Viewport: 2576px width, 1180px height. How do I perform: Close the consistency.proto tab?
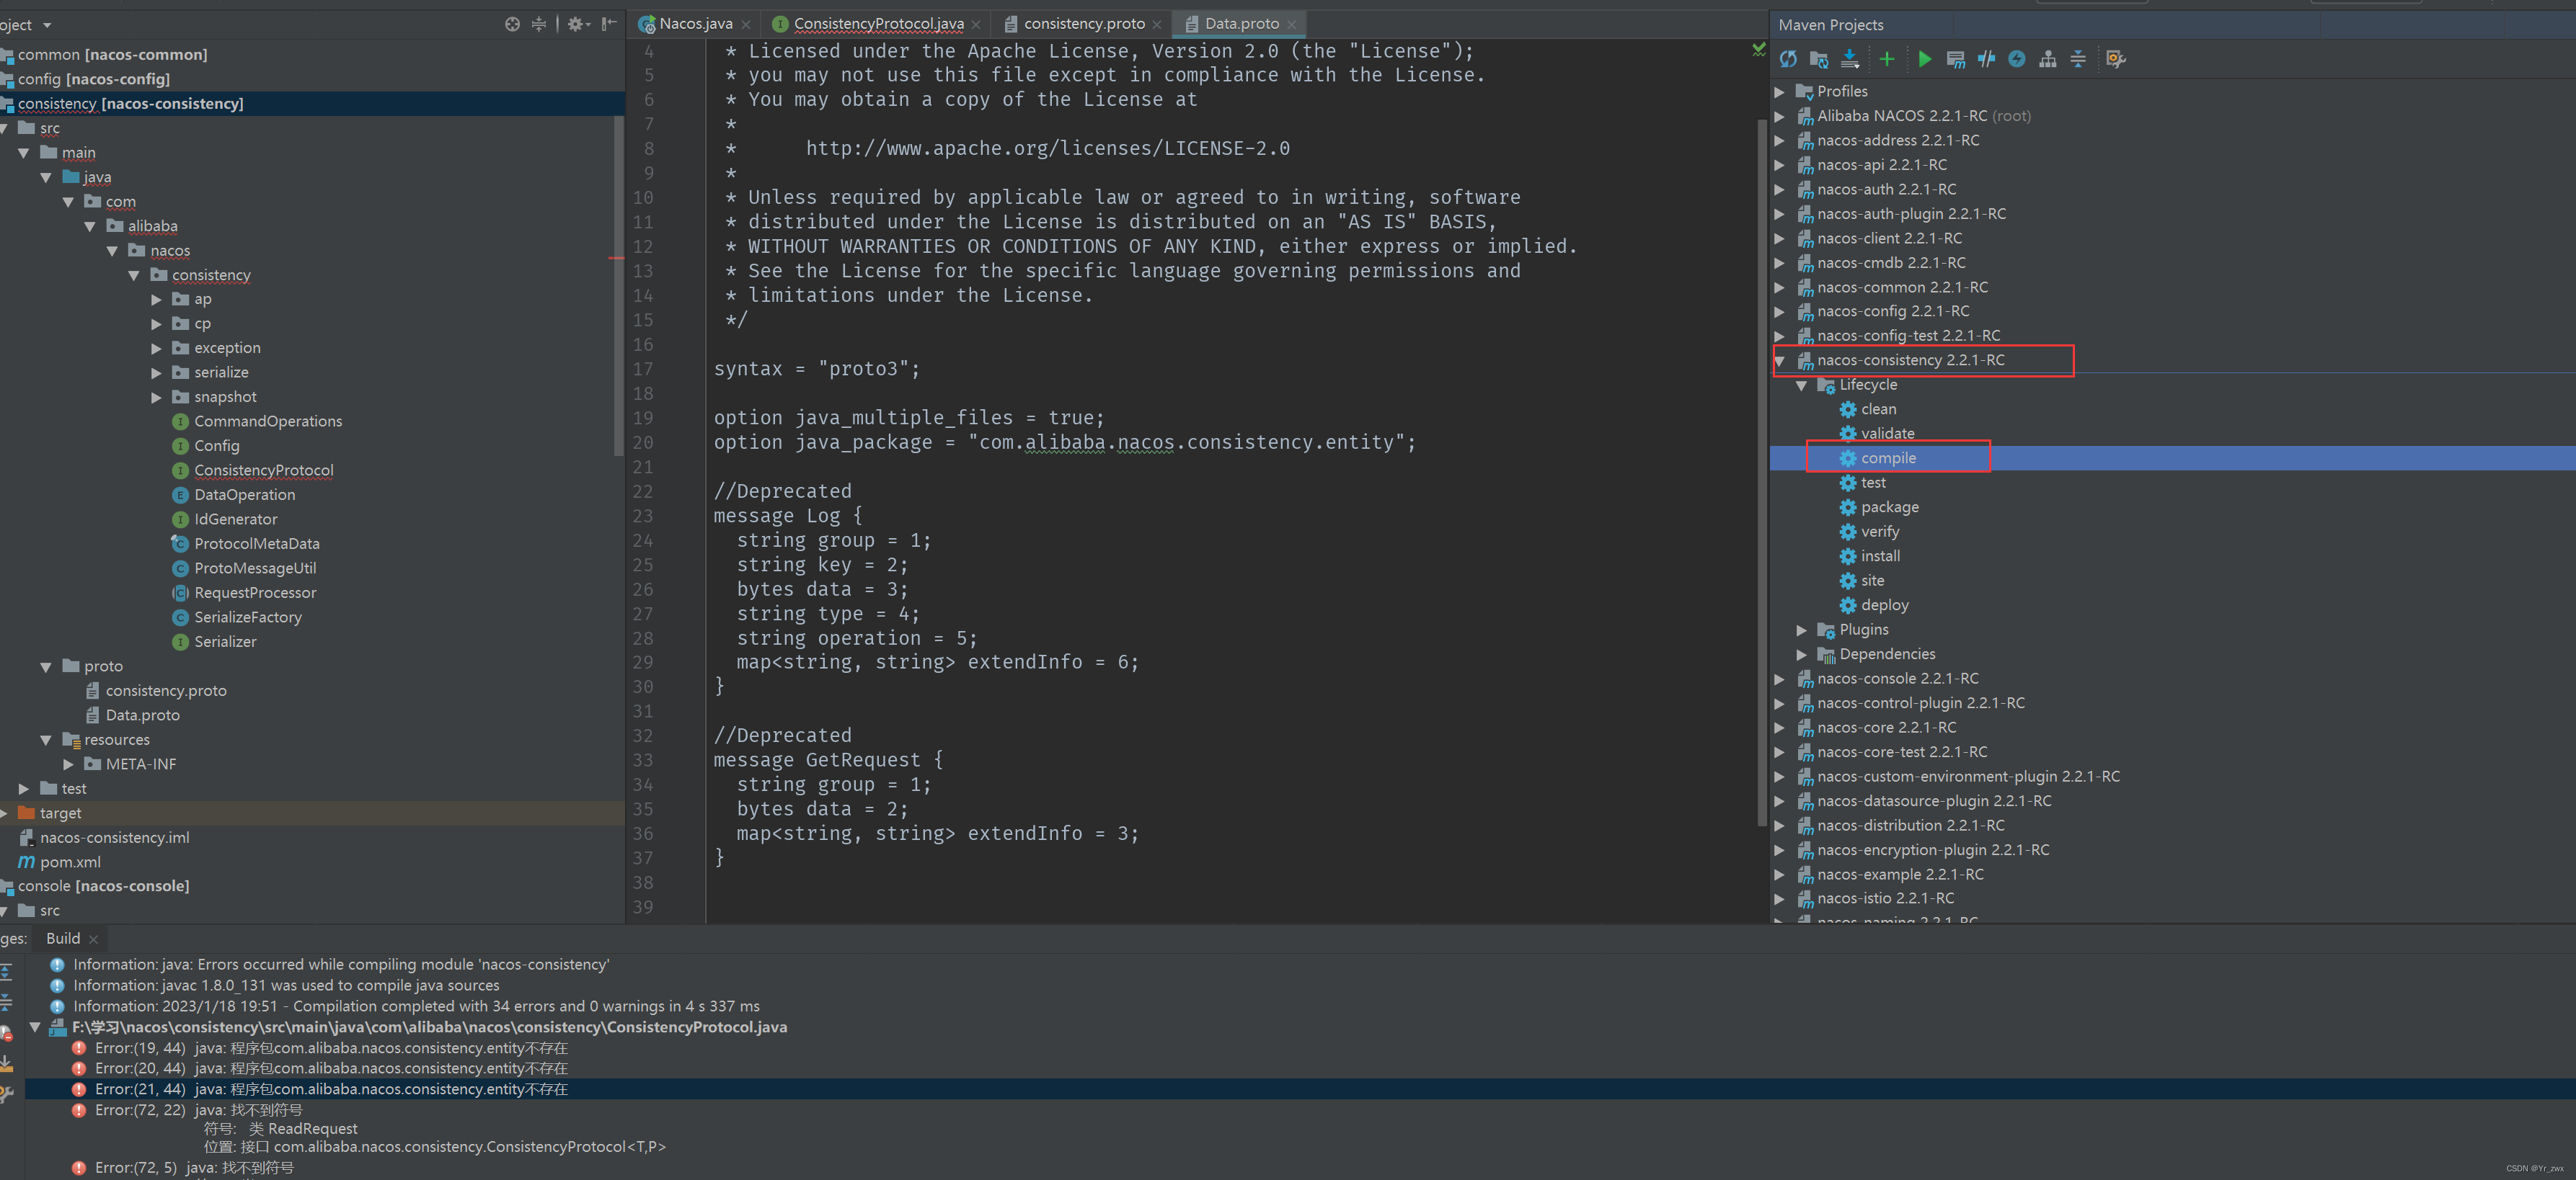point(1157,25)
